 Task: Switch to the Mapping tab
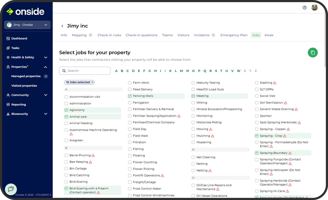79,35
